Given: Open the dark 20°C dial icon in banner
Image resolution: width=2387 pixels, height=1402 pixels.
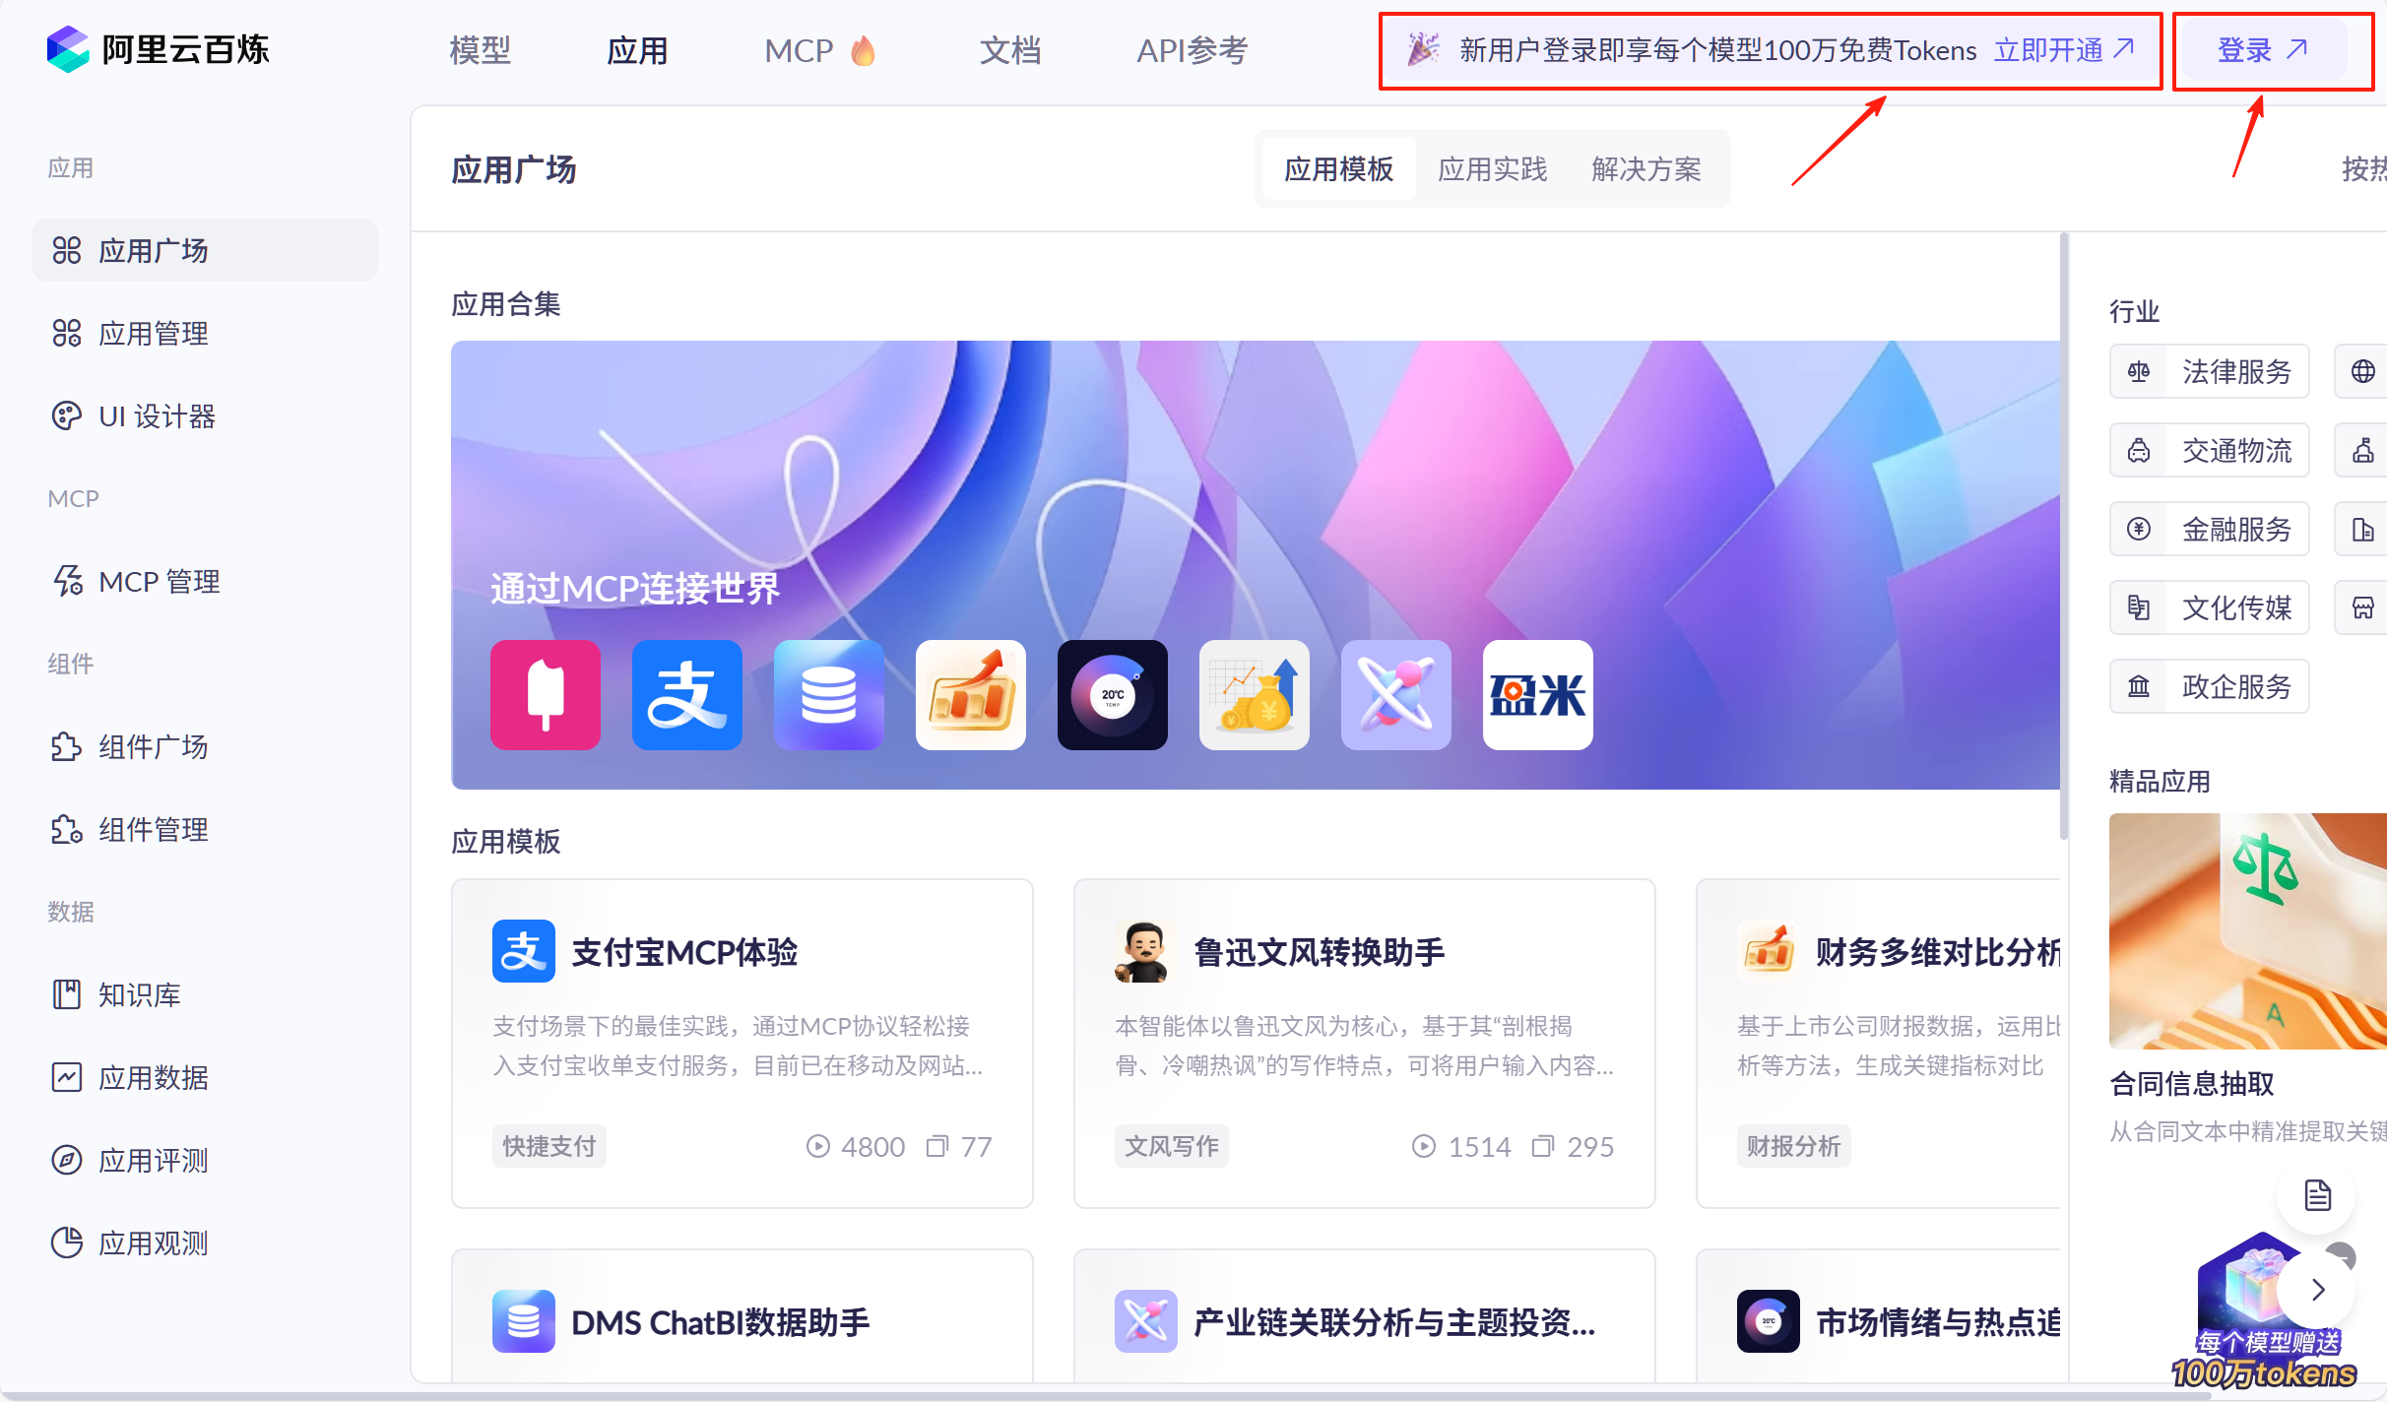Looking at the screenshot, I should click(1113, 695).
